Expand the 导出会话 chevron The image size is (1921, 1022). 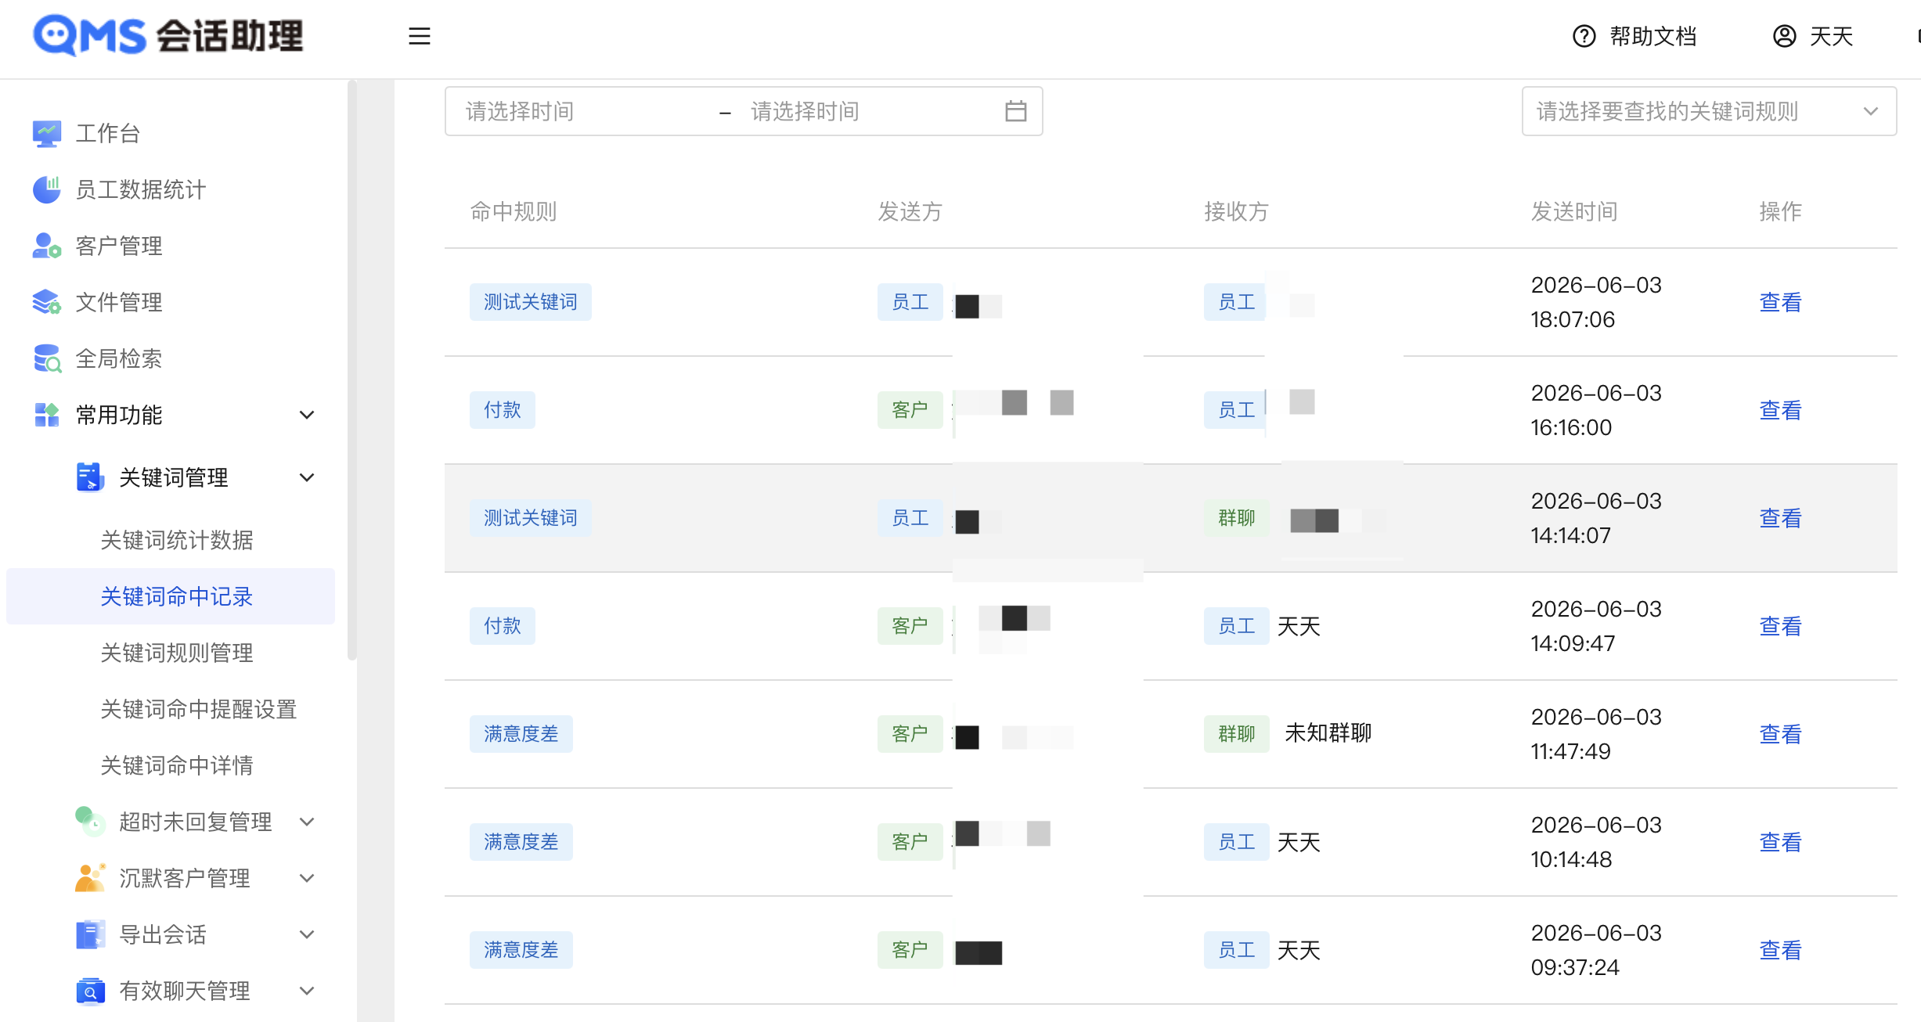[x=307, y=934]
